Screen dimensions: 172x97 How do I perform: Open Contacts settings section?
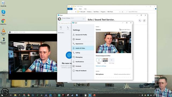pos(83,66)
